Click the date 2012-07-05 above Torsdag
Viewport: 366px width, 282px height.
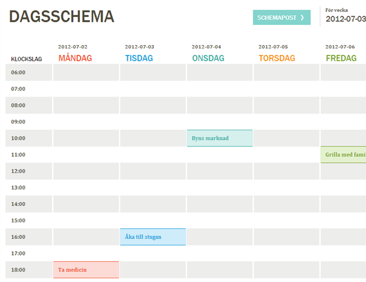point(273,47)
